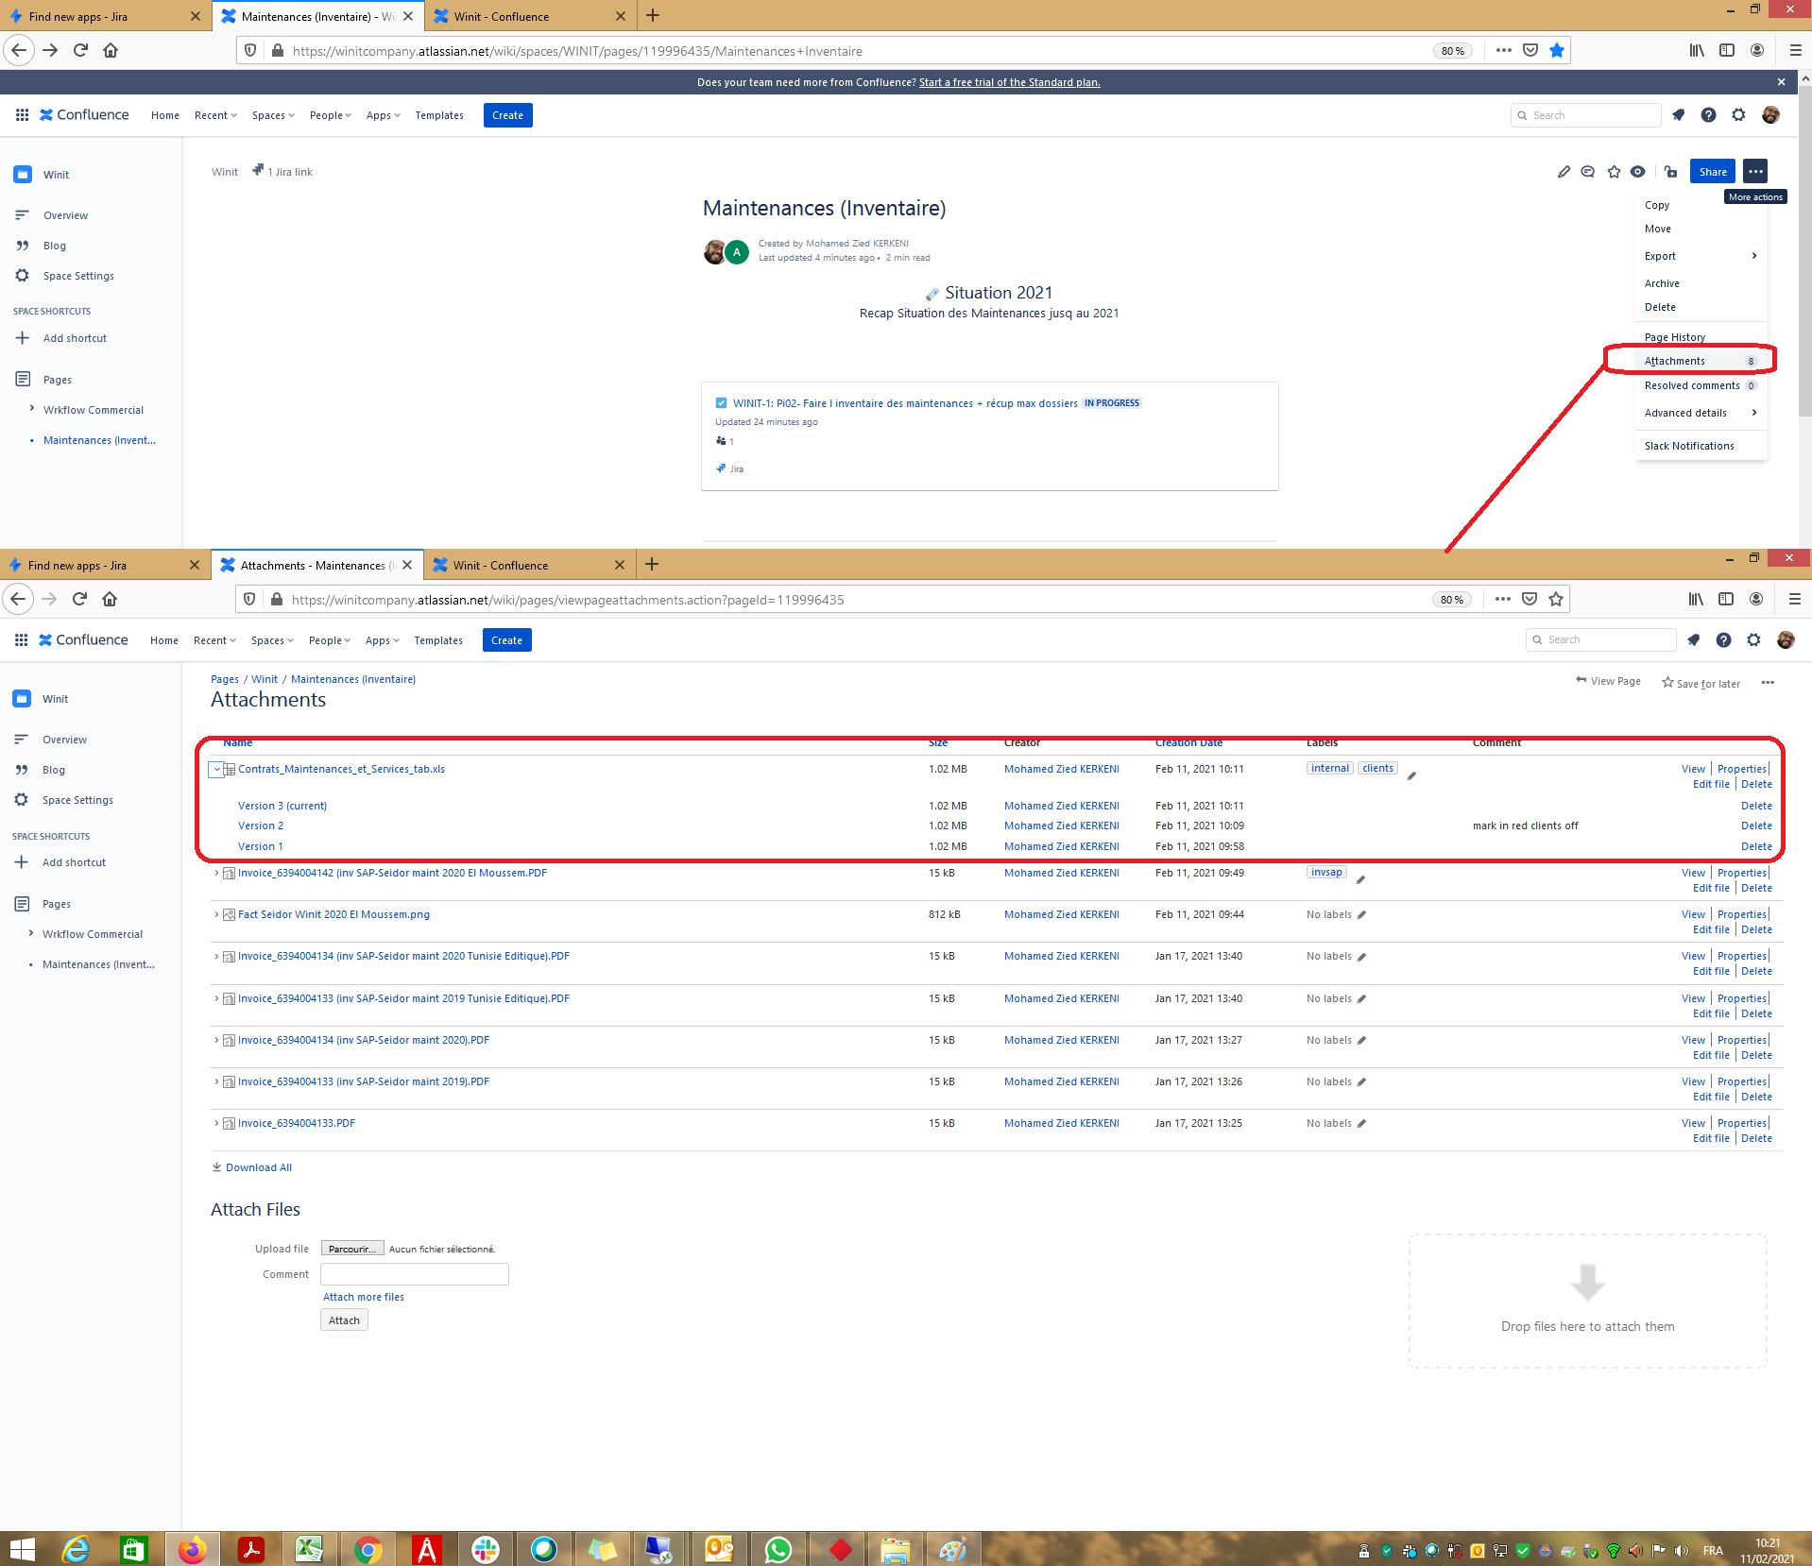Open ellipsis menu next to Save for later
The height and width of the screenshot is (1566, 1812).
(1768, 683)
